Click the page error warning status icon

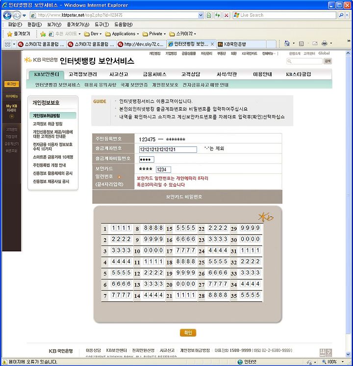4,362
